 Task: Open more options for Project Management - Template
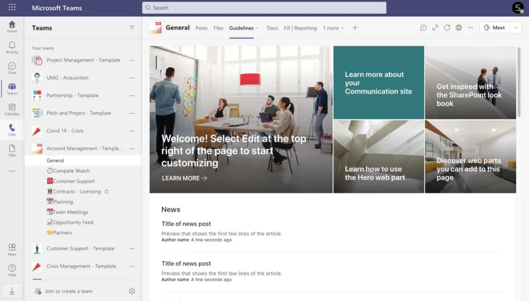132,60
